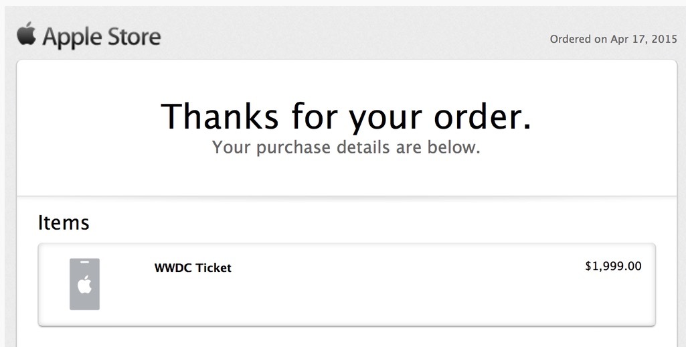This screenshot has width=686, height=347.
Task: Click the 'Apple Store' title text
Action: click(x=102, y=37)
